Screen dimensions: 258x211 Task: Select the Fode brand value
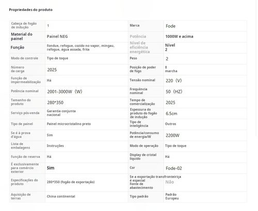(x=170, y=26)
